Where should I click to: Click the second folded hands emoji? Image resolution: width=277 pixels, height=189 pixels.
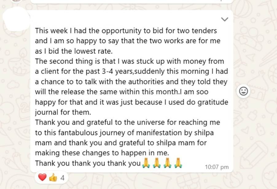pos(157,163)
